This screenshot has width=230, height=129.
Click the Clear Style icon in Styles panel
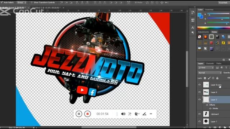pyautogui.click(x=224, y=60)
